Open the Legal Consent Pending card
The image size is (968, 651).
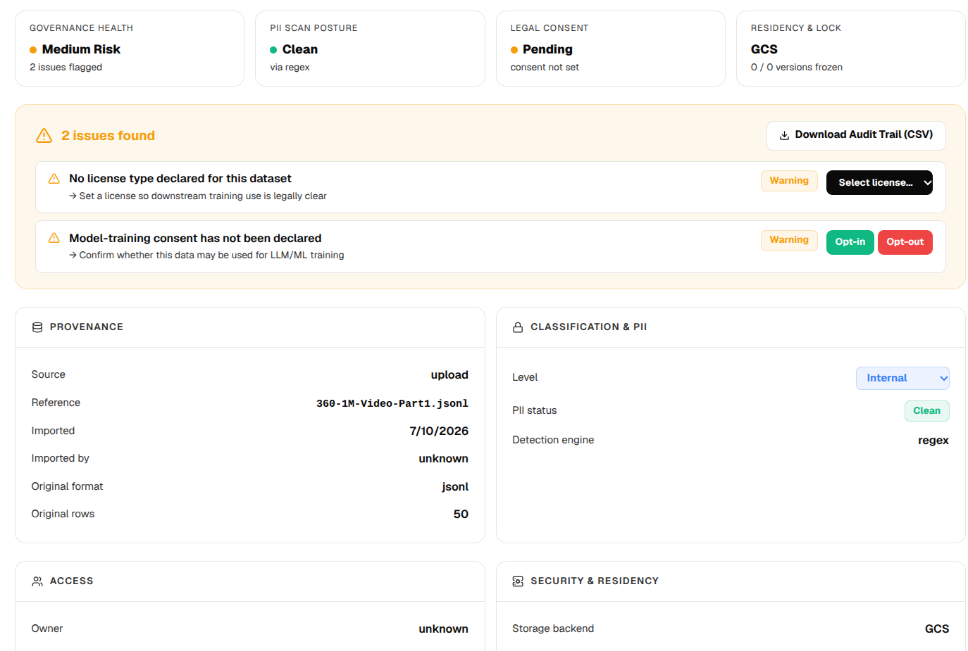click(610, 49)
